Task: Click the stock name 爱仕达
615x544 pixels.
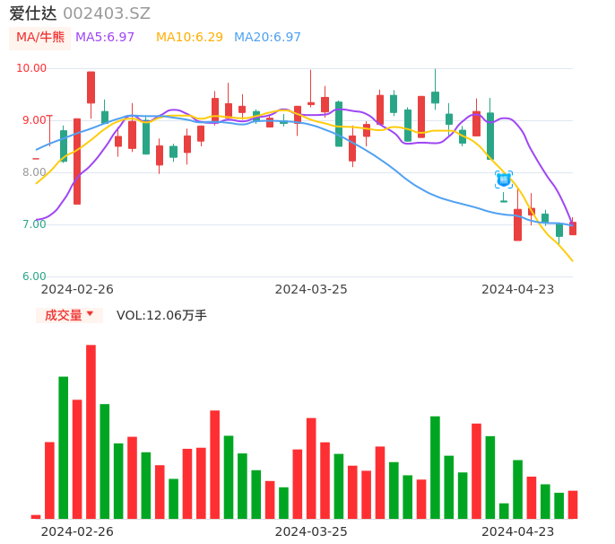Action: pyautogui.click(x=33, y=13)
